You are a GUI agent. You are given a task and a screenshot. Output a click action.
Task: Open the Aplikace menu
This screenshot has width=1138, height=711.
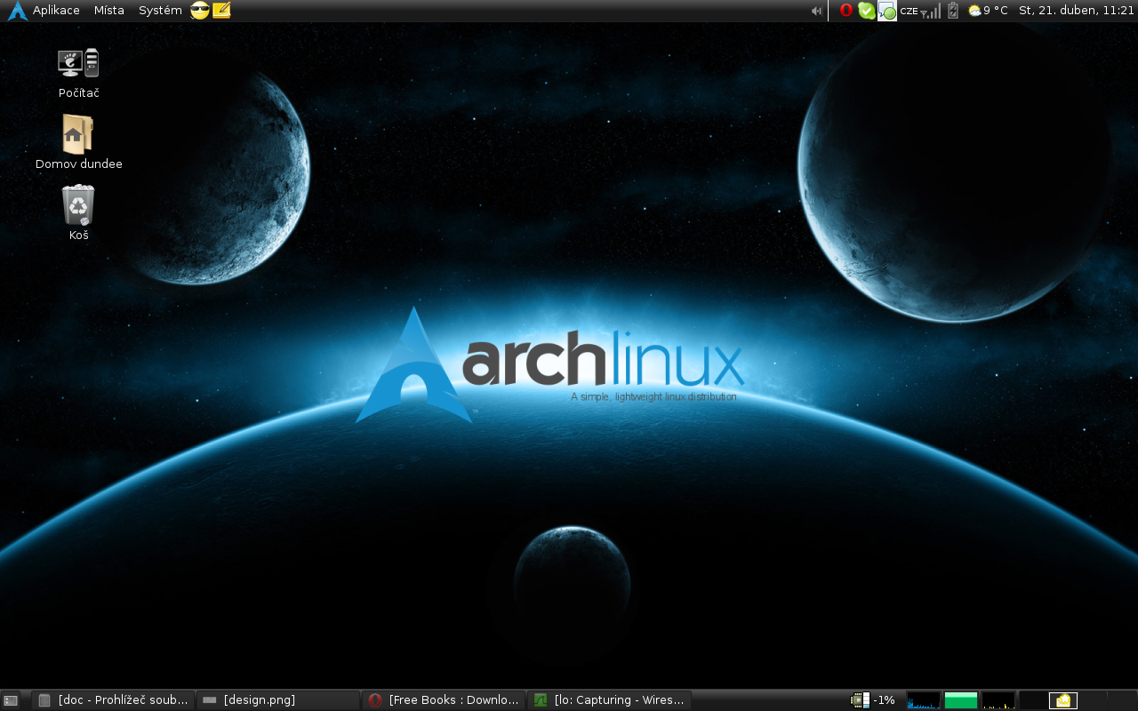[x=56, y=11]
